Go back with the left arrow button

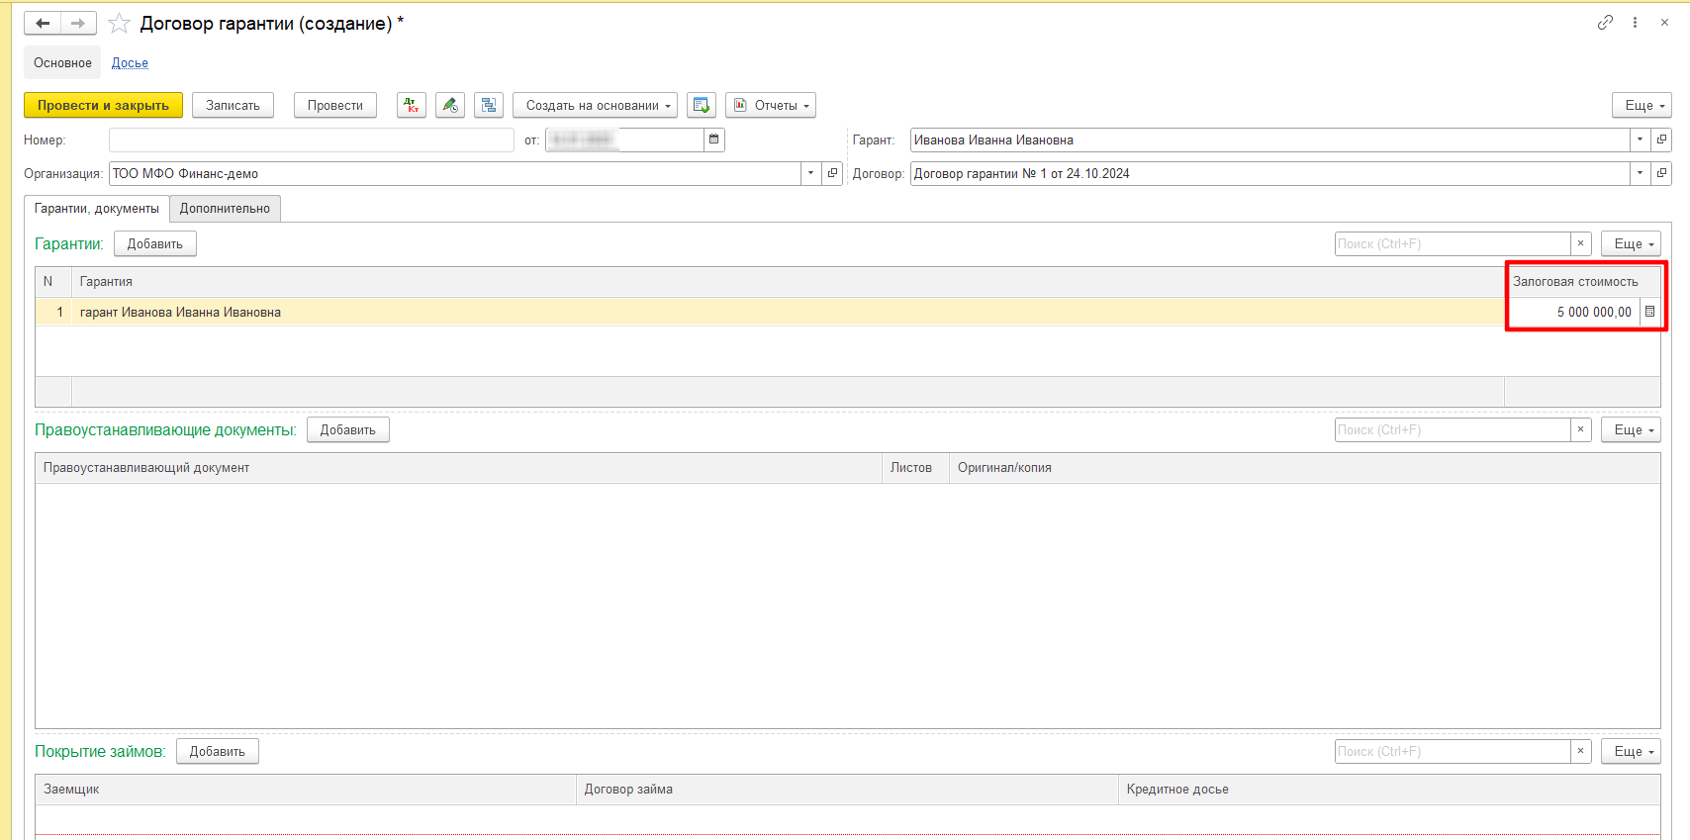[43, 23]
